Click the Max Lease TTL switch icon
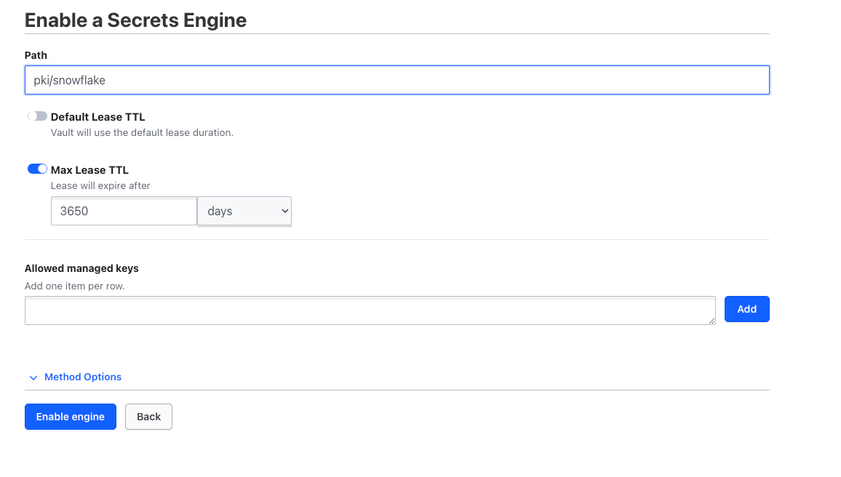The width and height of the screenshot is (841, 477). click(x=36, y=169)
